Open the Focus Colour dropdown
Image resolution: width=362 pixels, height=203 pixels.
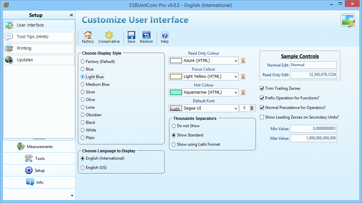[x=235, y=77]
